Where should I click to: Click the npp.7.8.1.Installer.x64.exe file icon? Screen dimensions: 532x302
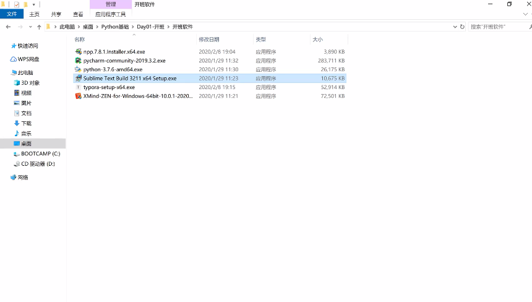[x=79, y=51]
